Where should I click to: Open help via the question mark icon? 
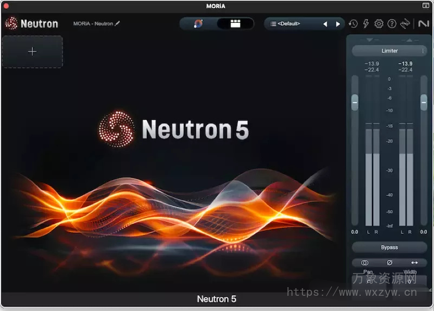tap(392, 24)
